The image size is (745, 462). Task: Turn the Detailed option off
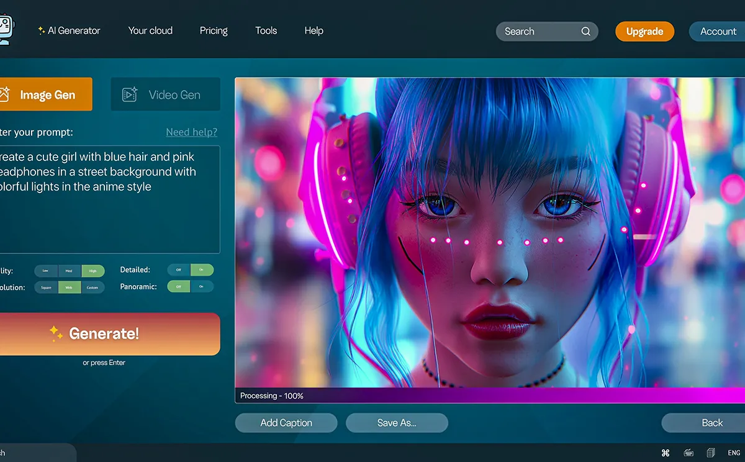179,270
